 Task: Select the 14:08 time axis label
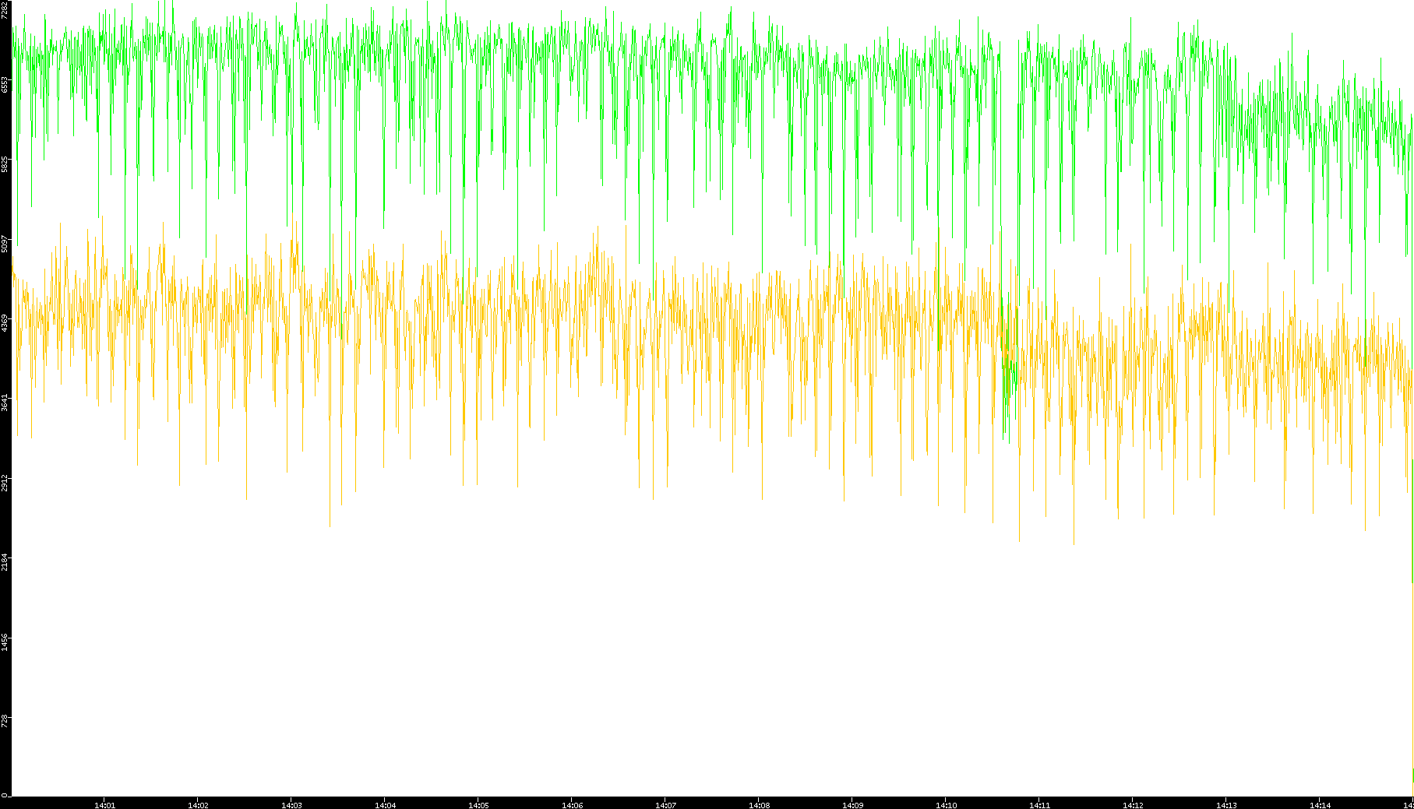tap(759, 805)
